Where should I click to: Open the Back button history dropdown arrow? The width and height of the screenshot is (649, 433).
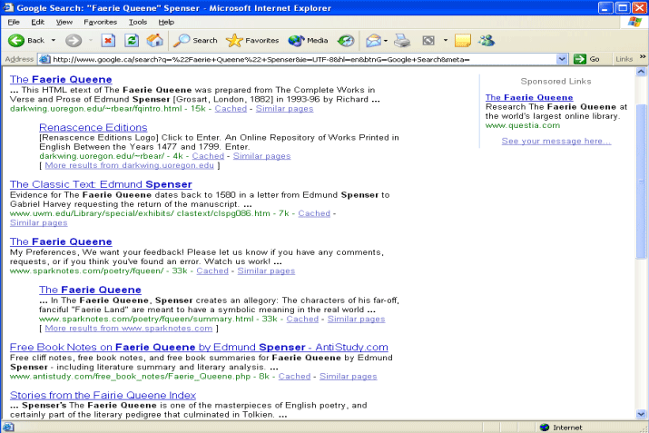point(54,41)
